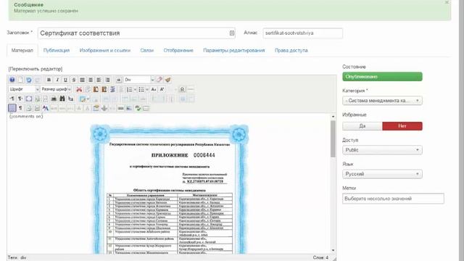Open the Отображение tab
The height and width of the screenshot is (261, 464).
coord(178,50)
